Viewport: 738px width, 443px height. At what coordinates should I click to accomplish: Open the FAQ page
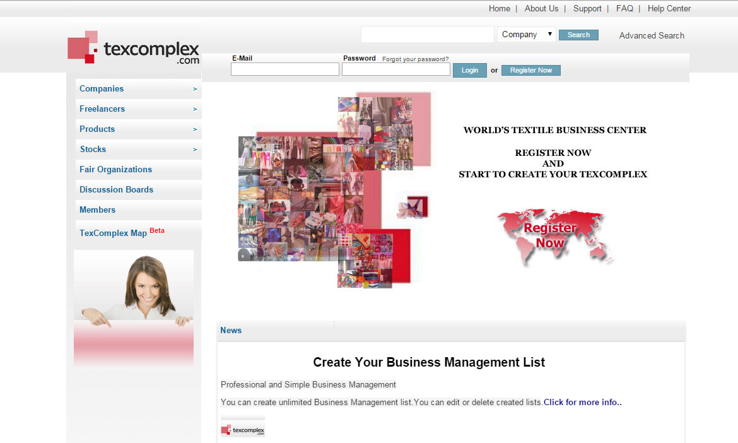(x=624, y=8)
